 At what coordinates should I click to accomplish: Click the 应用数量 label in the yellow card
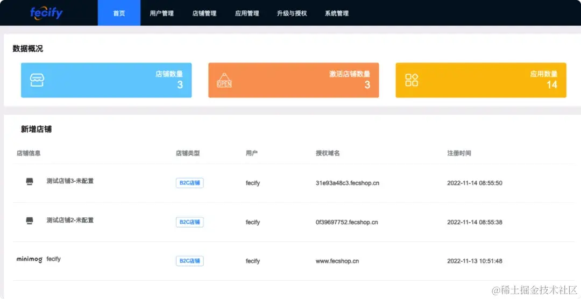click(543, 74)
